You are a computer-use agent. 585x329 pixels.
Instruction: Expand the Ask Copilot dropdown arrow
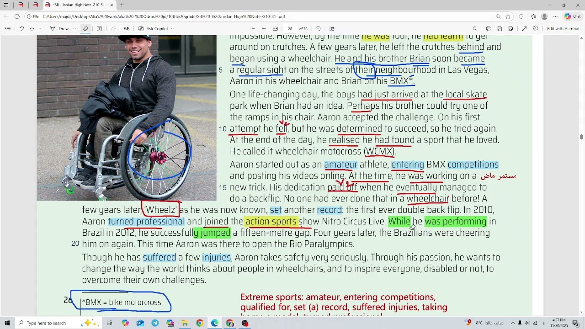(172, 28)
